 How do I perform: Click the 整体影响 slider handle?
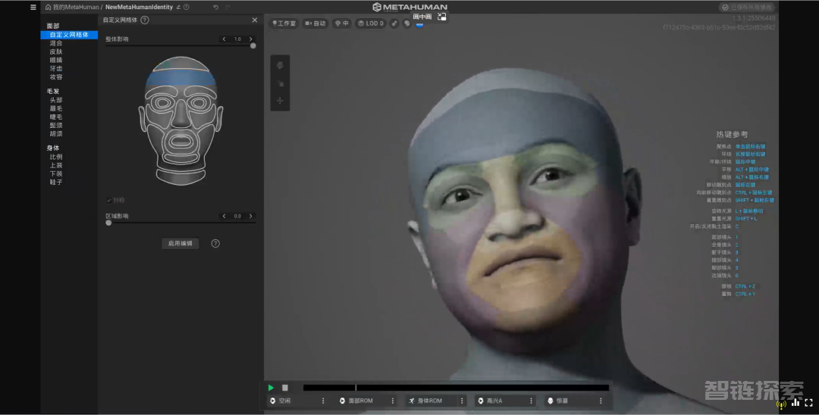coord(253,46)
